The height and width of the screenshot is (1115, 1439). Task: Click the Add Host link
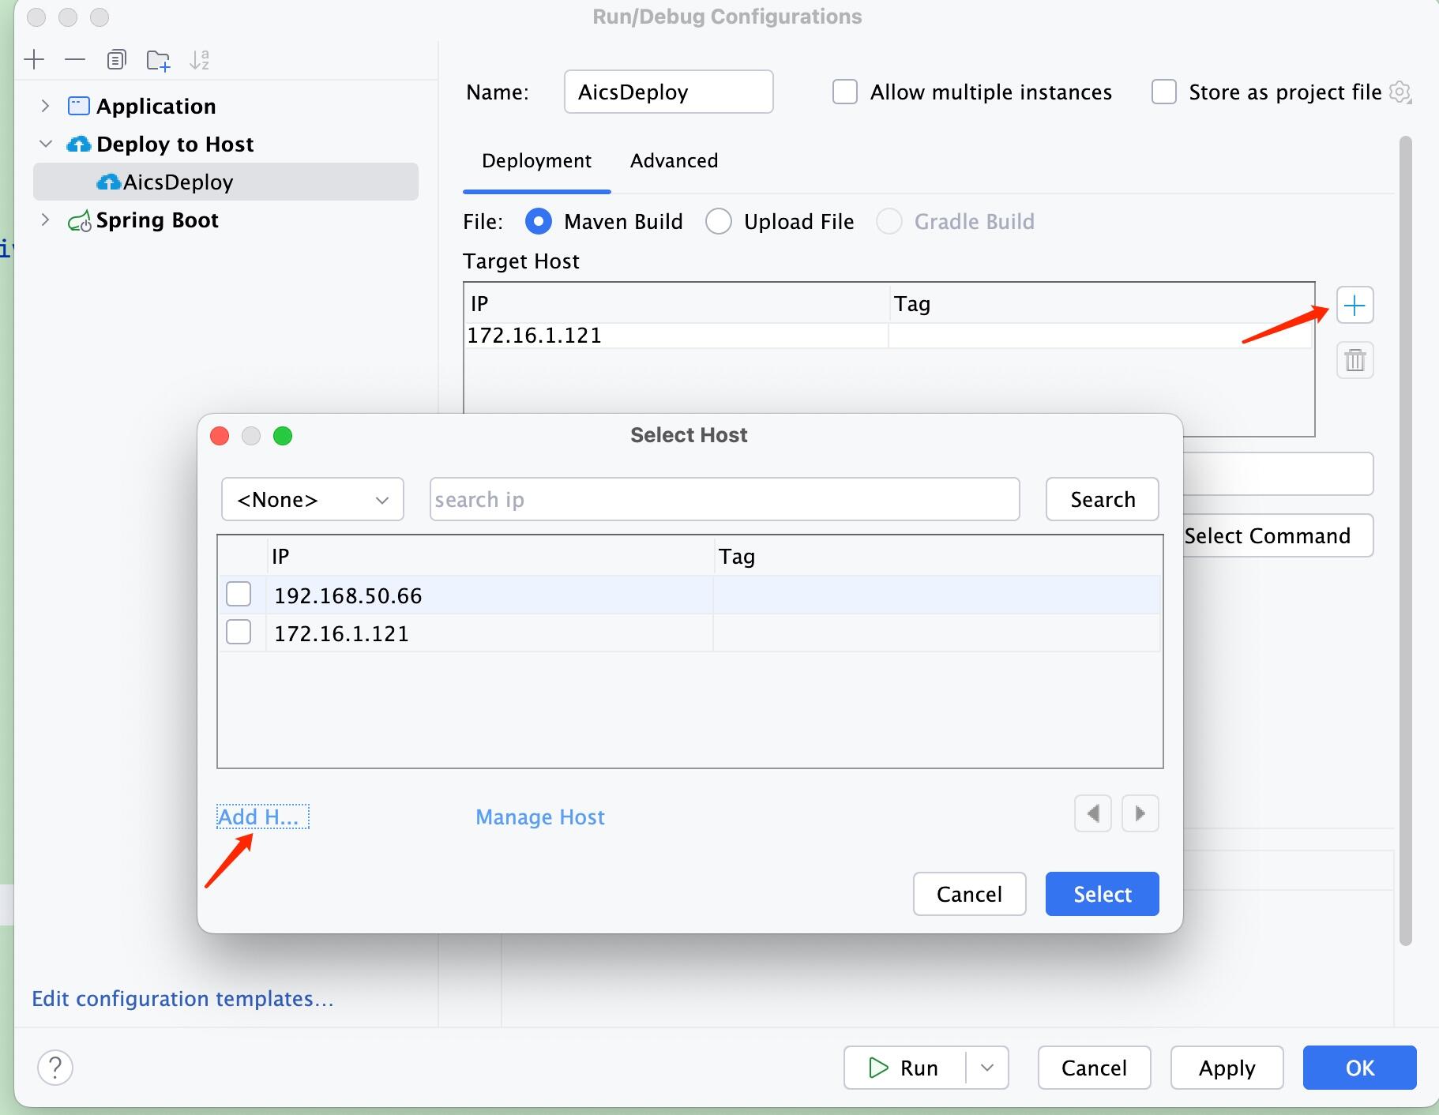coord(262,817)
